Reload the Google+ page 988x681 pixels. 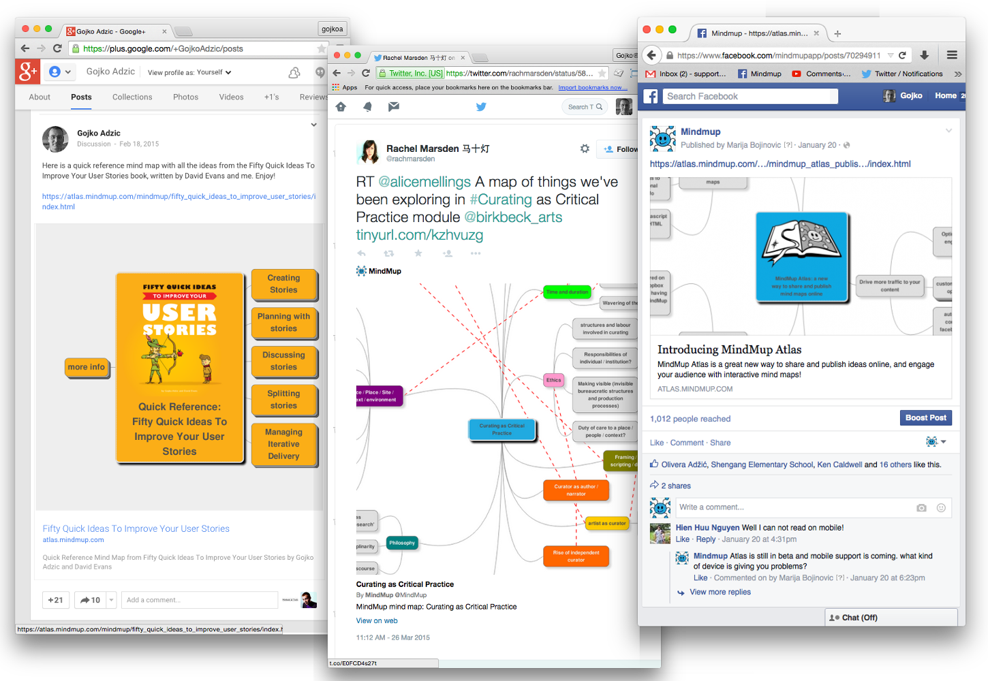coord(57,48)
